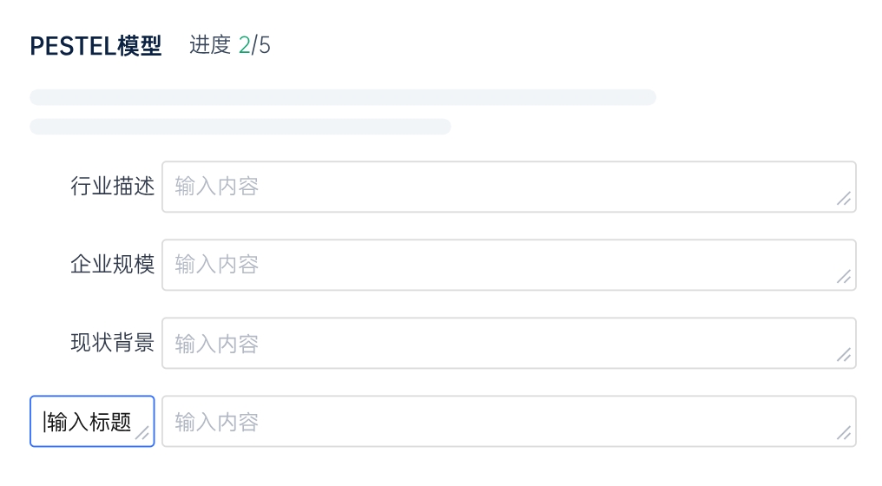The height and width of the screenshot is (486, 882).
Task: Click into the 现状背景 input box
Action: point(509,344)
